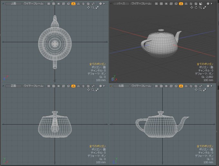Screen dimensions: 219x166
Task: Expand the arrow next to gear in 上面
Action: (104, 4)
